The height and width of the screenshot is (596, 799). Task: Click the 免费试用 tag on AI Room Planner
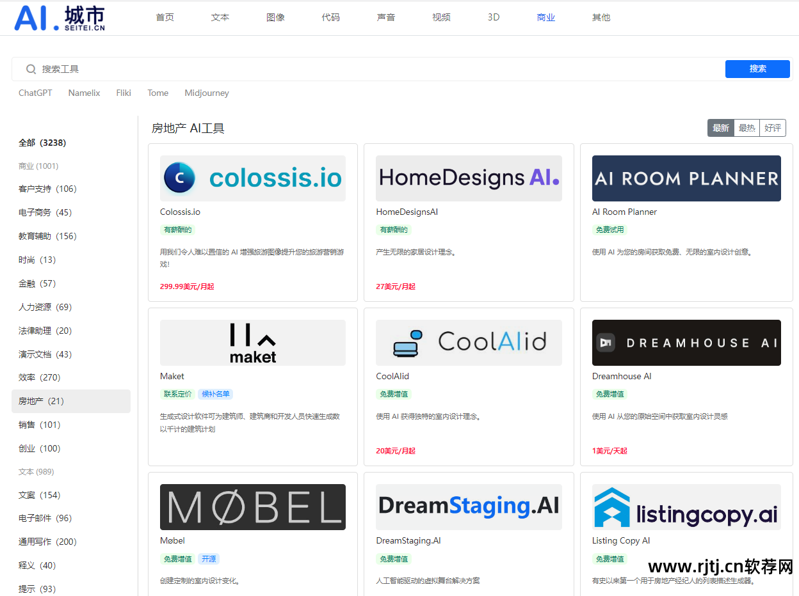[x=609, y=230]
